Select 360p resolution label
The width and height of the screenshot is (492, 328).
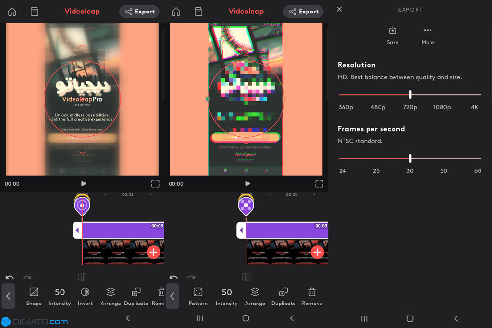click(345, 107)
